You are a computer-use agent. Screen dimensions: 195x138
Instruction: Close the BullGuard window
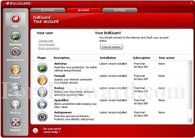click(x=191, y=3)
